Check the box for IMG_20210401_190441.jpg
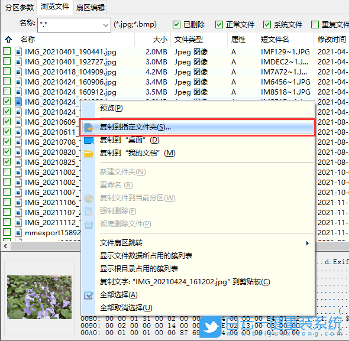 [x=7, y=51]
